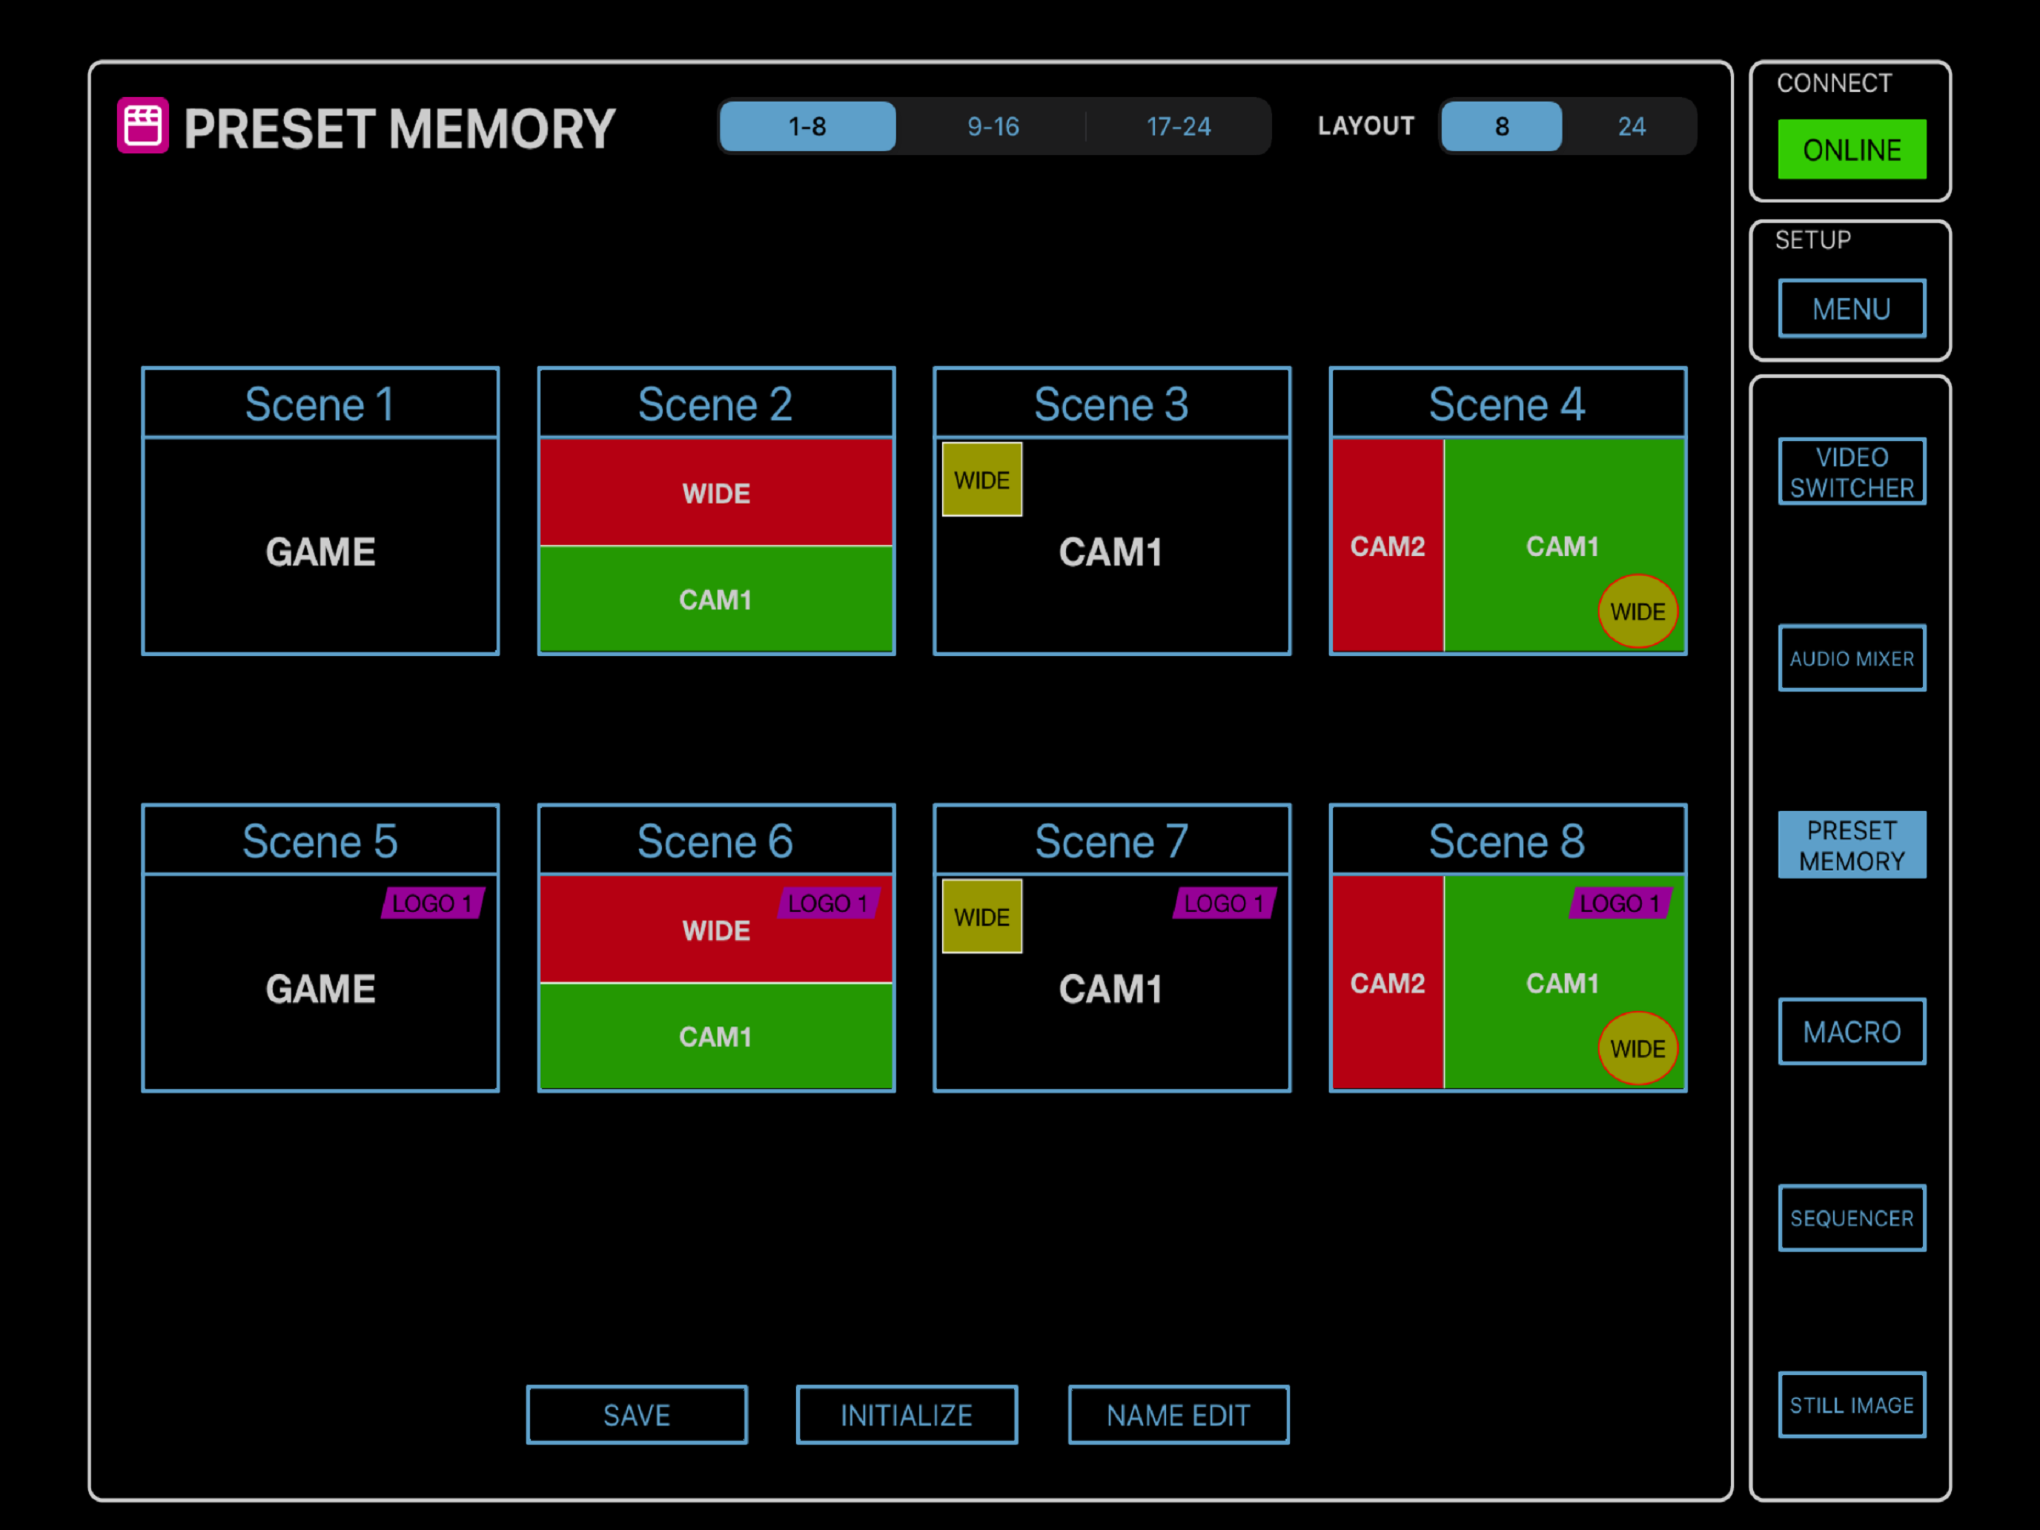The image size is (2040, 1530).
Task: Go to the Video Switcher page
Action: point(1851,472)
